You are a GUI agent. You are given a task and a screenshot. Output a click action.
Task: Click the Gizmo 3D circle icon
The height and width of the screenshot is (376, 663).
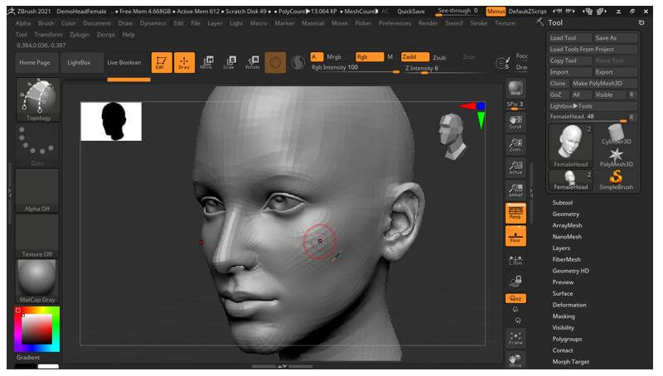(x=275, y=62)
